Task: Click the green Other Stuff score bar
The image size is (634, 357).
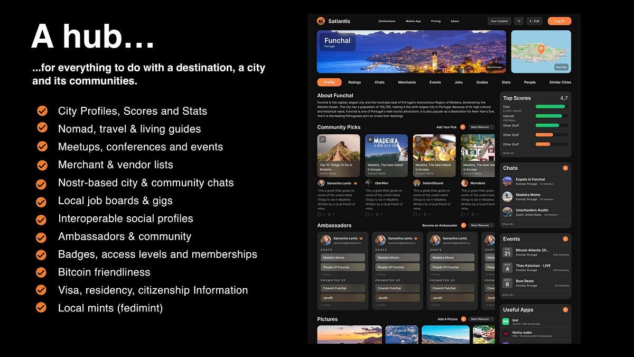Action: tap(552, 125)
